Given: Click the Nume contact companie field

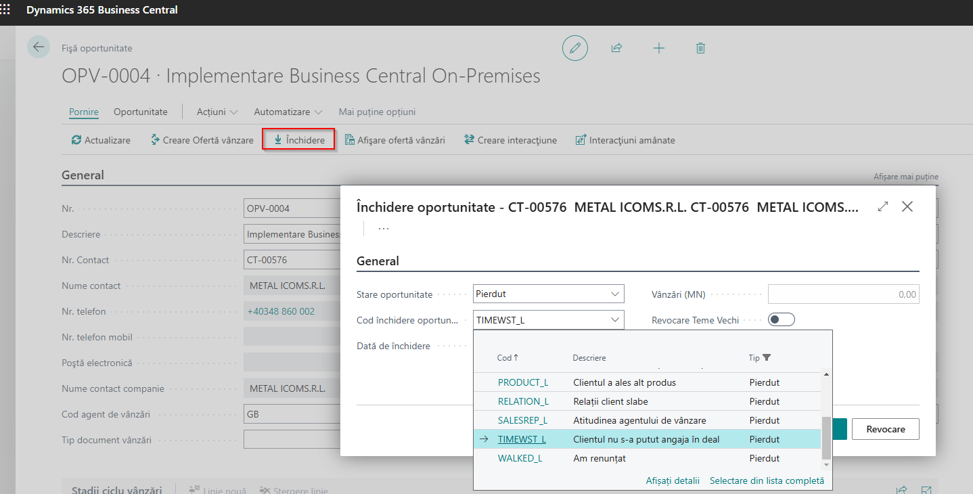Looking at the screenshot, I should 292,388.
